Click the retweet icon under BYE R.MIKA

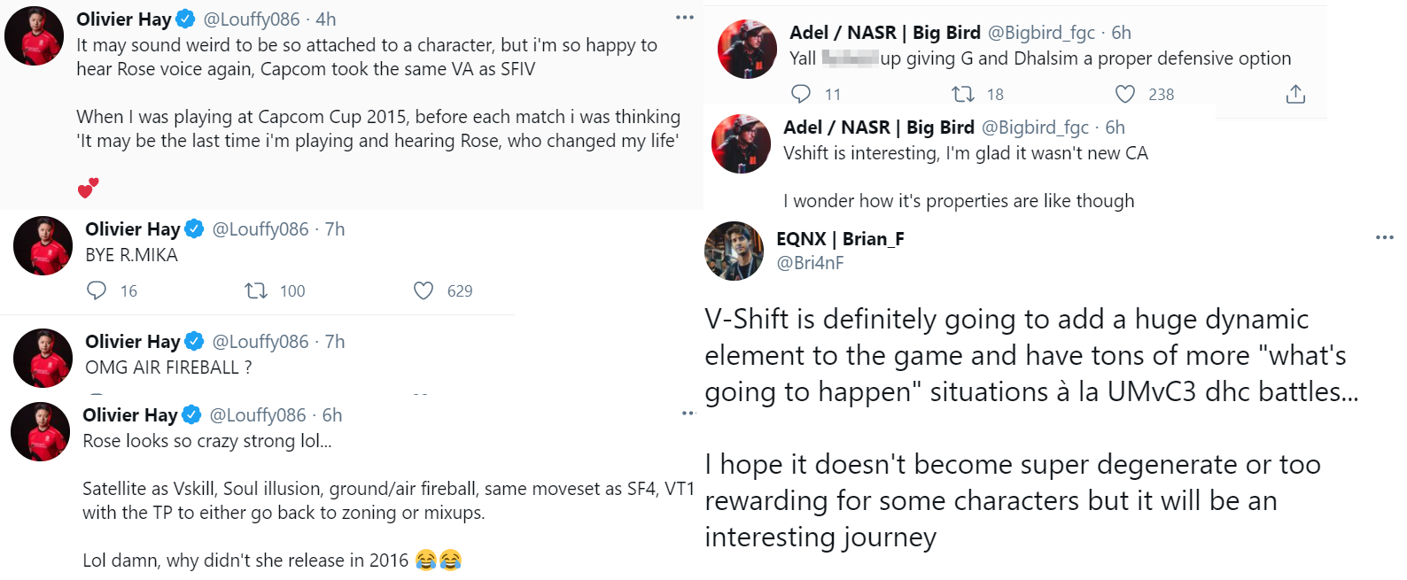click(255, 290)
